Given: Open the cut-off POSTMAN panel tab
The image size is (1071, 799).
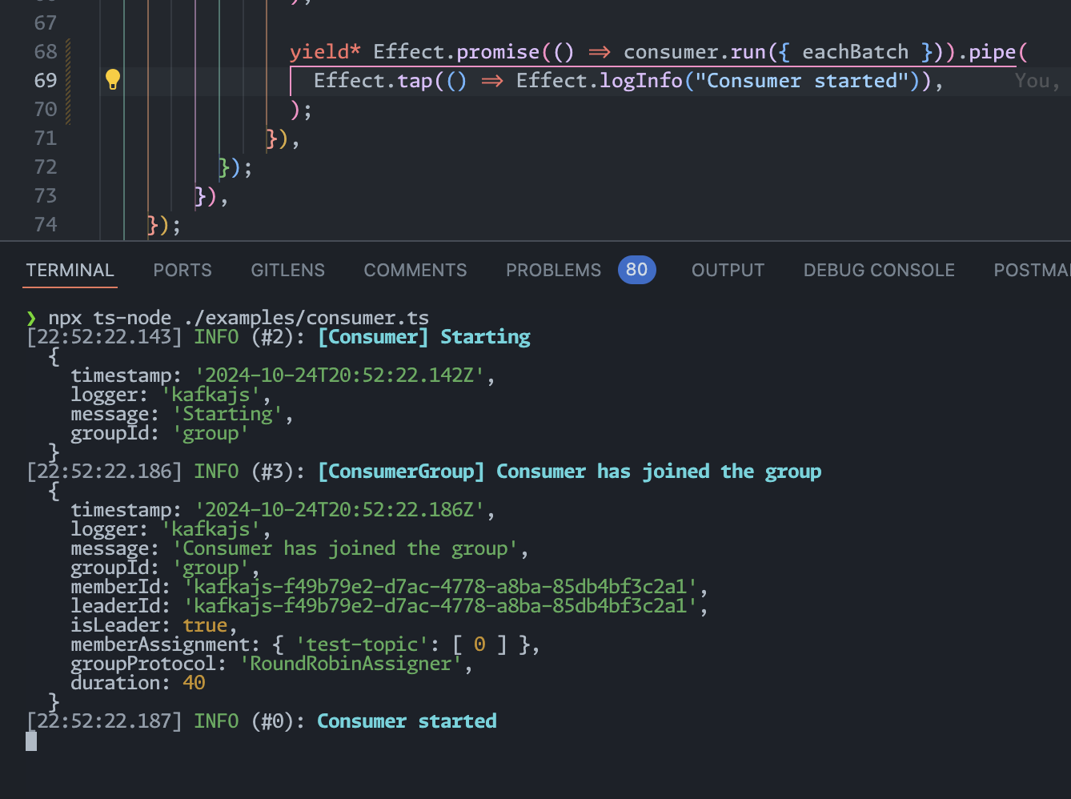Looking at the screenshot, I should [1032, 271].
